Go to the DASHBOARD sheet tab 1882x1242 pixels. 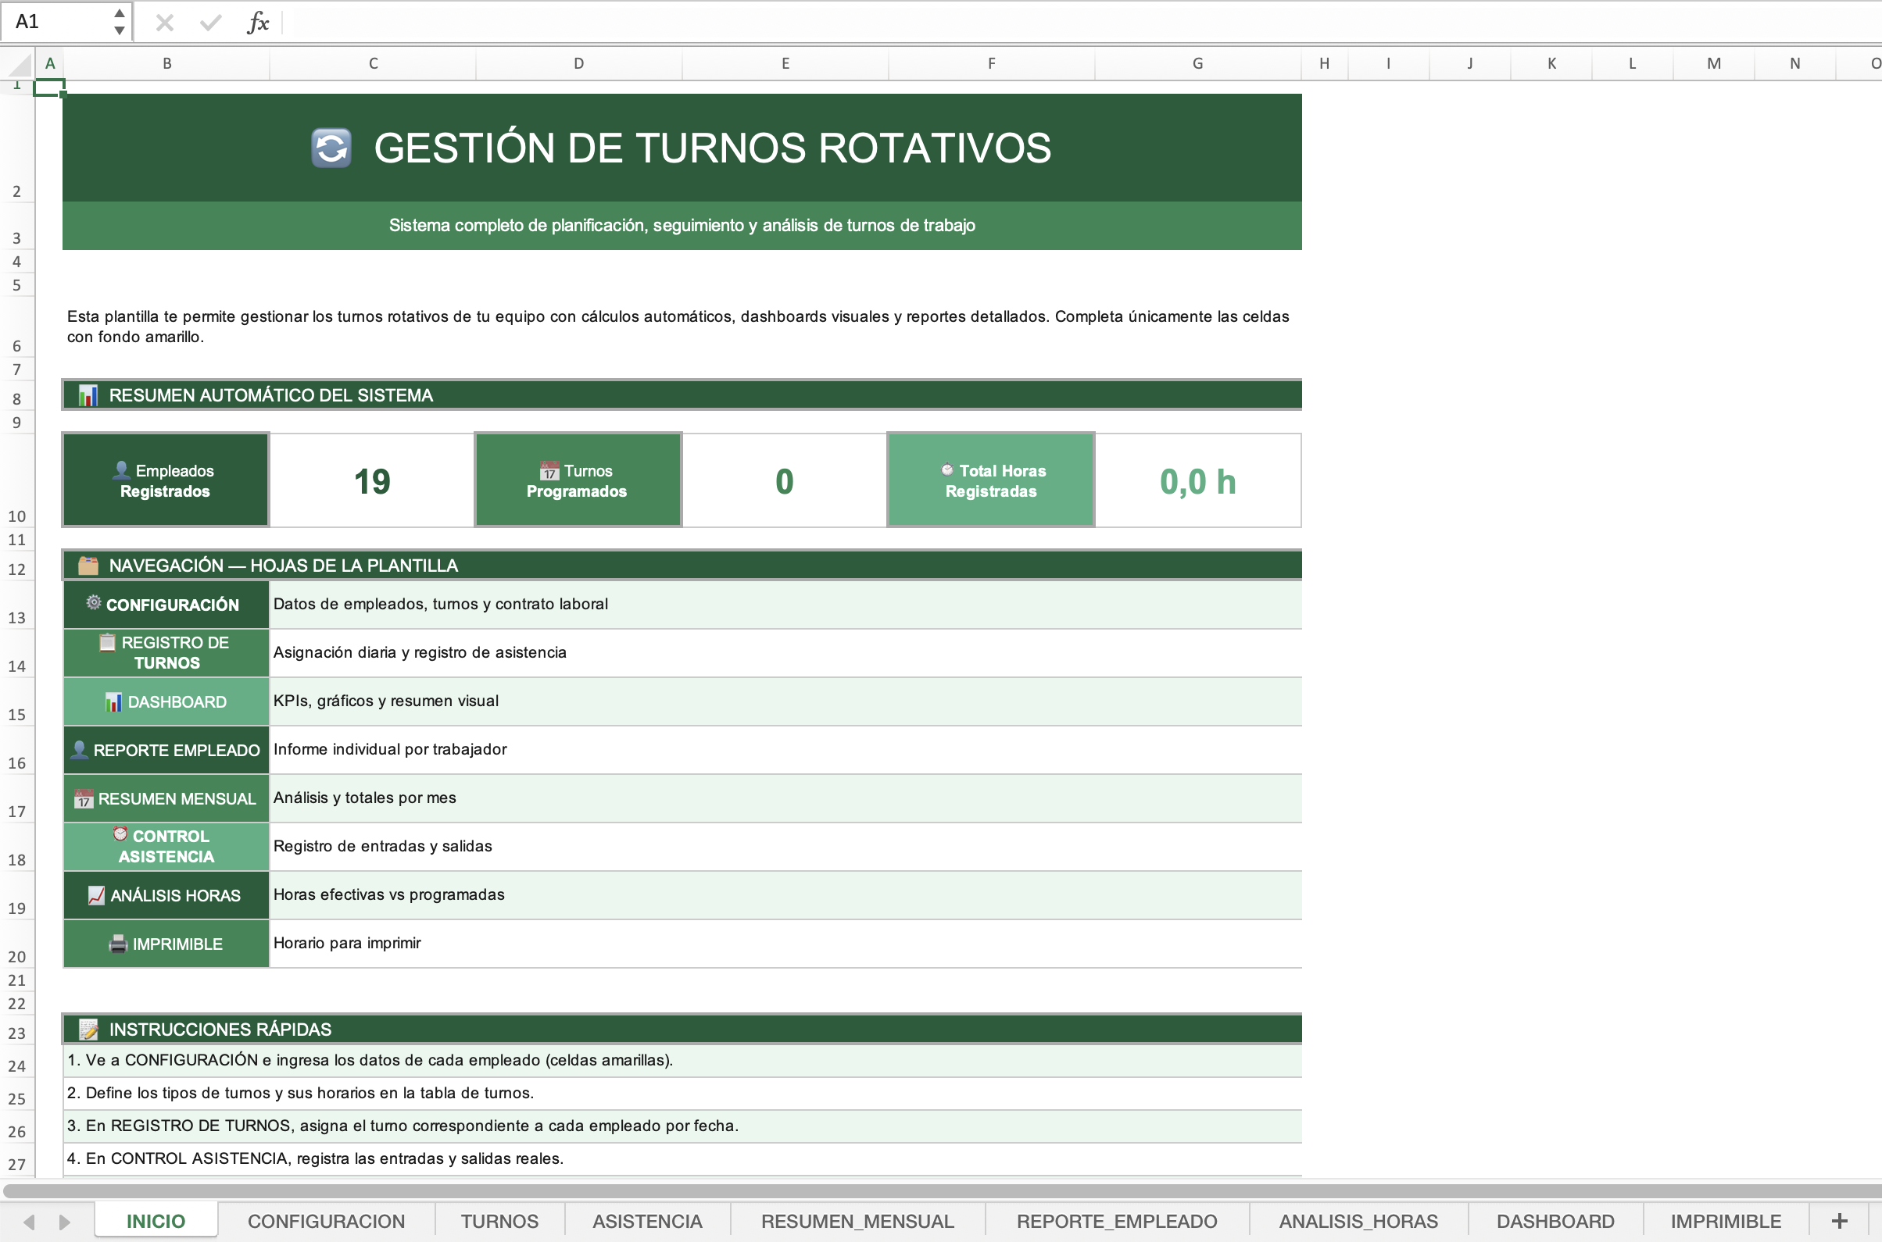click(x=1555, y=1221)
